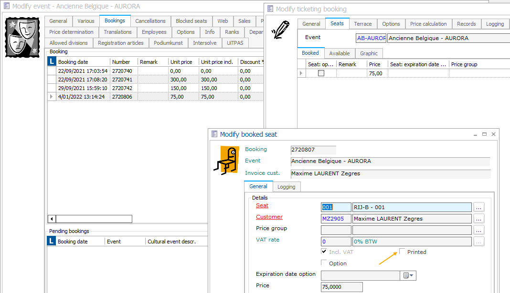
Task: Open the Graphic tab in seats view
Action: (x=369, y=53)
